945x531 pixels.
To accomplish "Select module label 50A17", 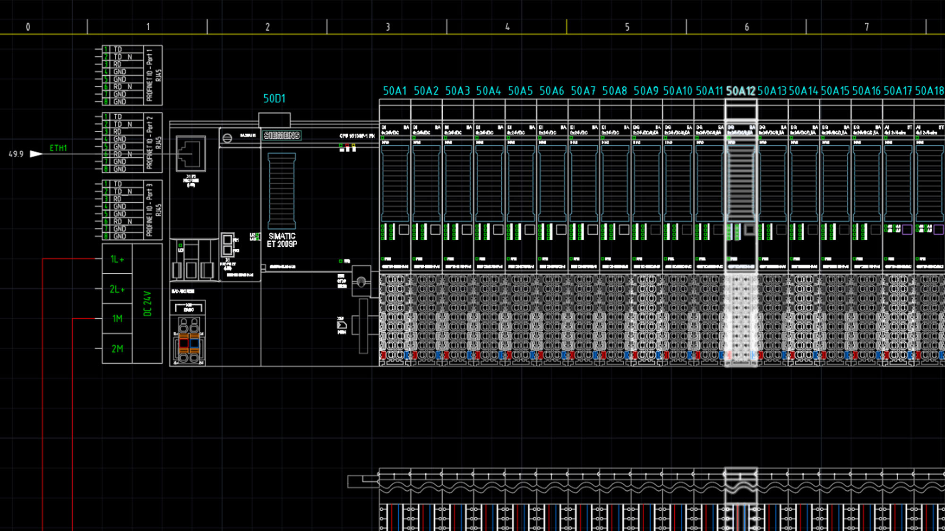I will click(x=898, y=91).
